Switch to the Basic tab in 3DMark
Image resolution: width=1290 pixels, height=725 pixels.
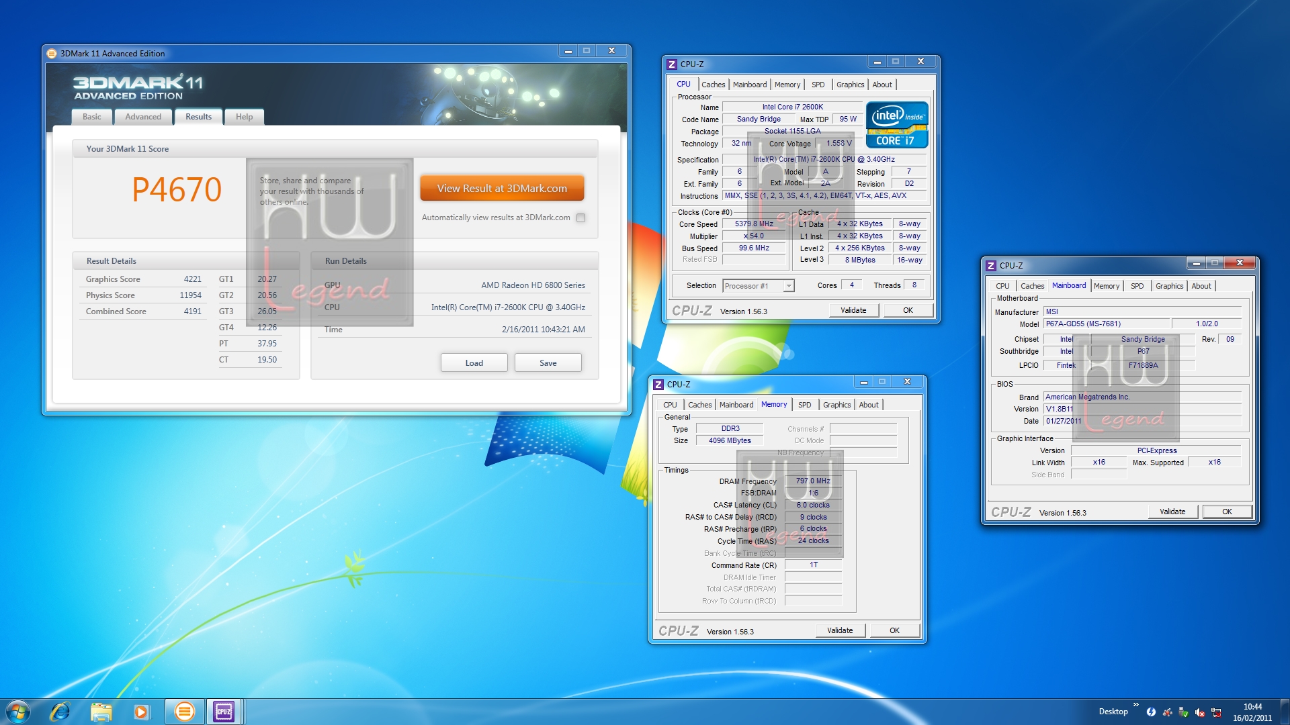click(x=92, y=117)
